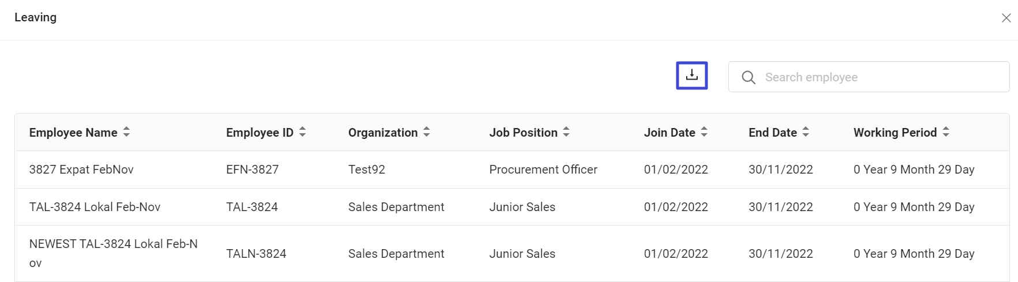Click the Working Period column header
1018x282 pixels.
point(895,133)
